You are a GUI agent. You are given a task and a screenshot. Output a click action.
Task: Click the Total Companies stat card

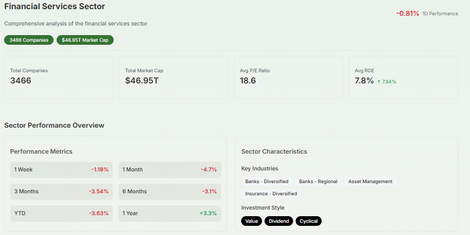tap(59, 77)
